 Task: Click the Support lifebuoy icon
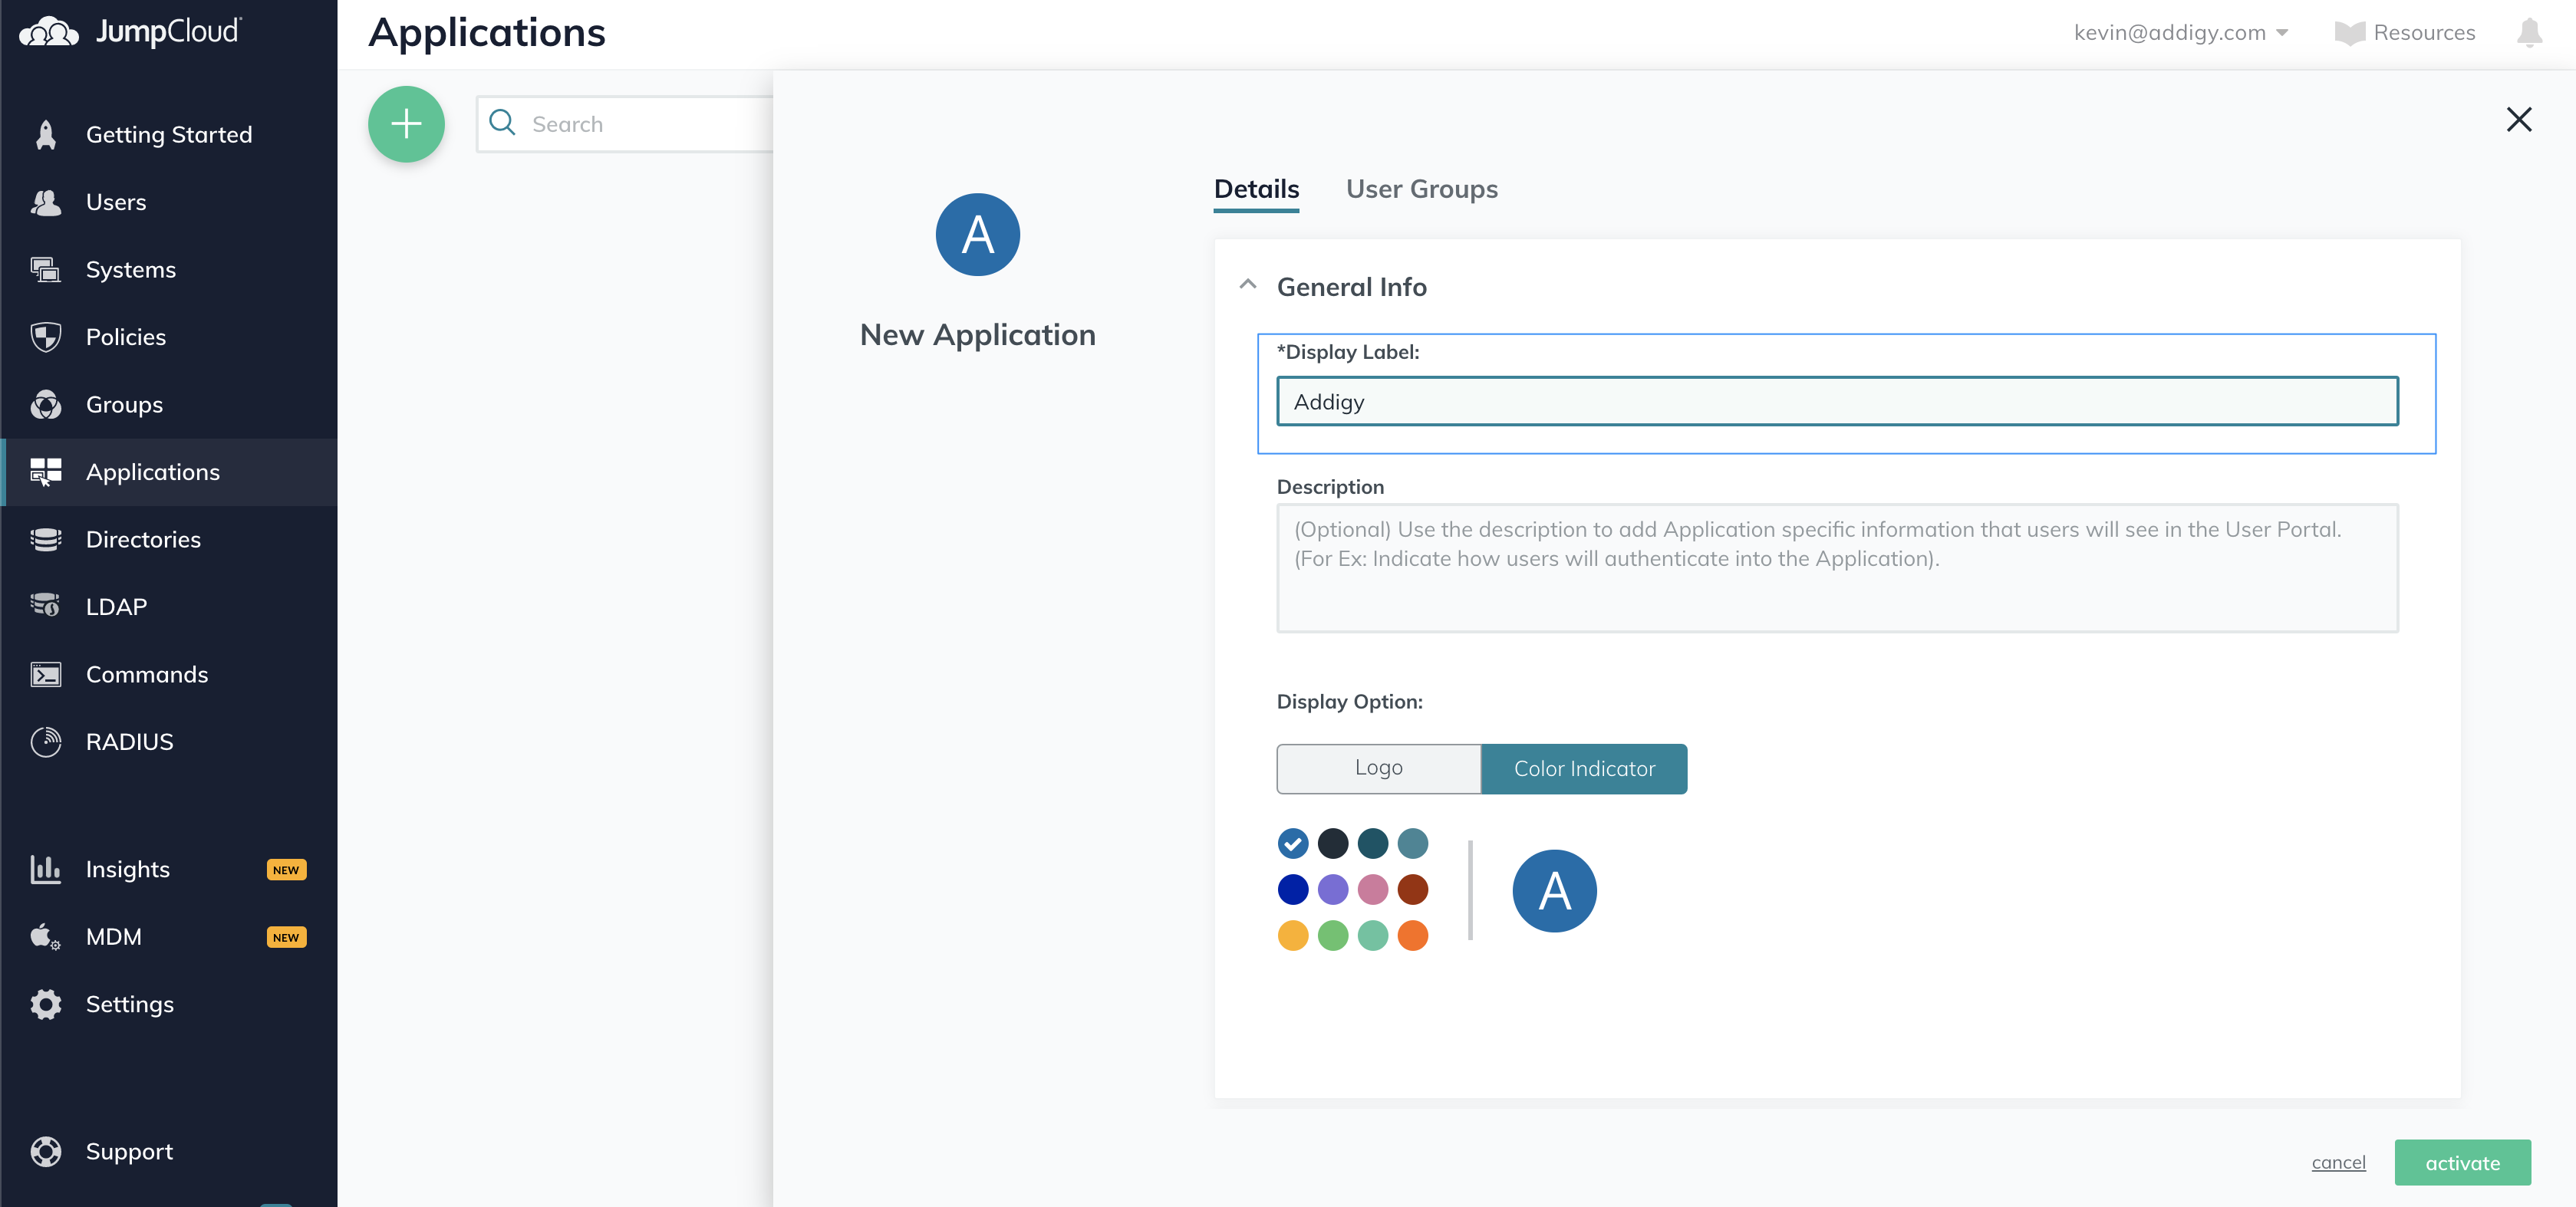(x=46, y=1151)
